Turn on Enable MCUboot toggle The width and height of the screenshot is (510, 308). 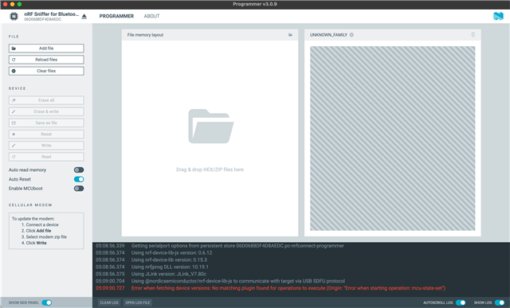pos(79,189)
